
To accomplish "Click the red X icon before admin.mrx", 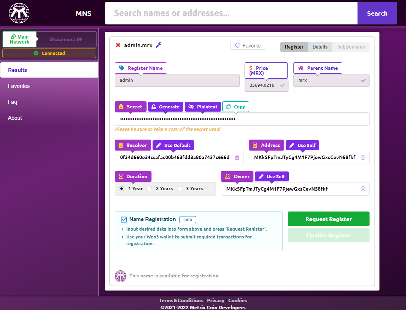I will pyautogui.click(x=118, y=45).
